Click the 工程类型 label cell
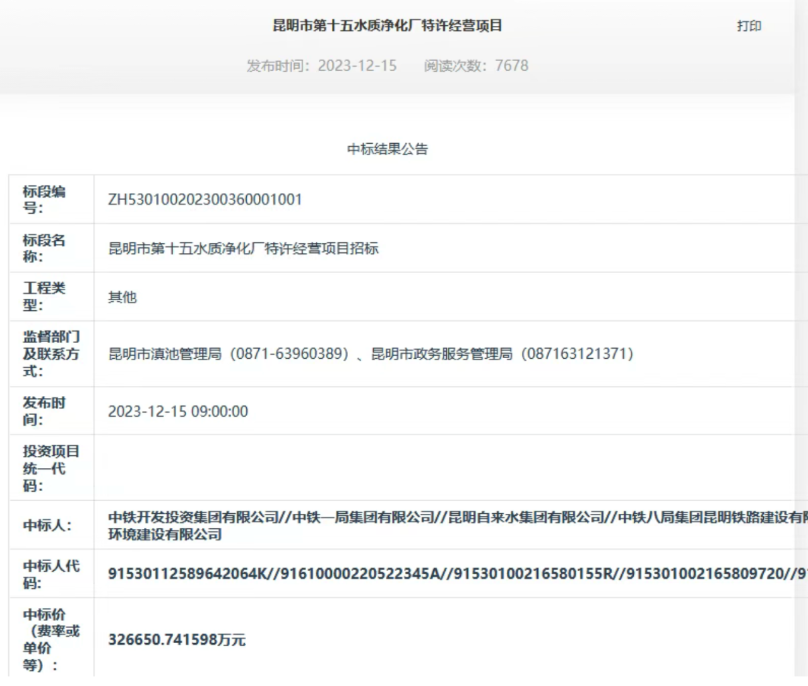 50,296
